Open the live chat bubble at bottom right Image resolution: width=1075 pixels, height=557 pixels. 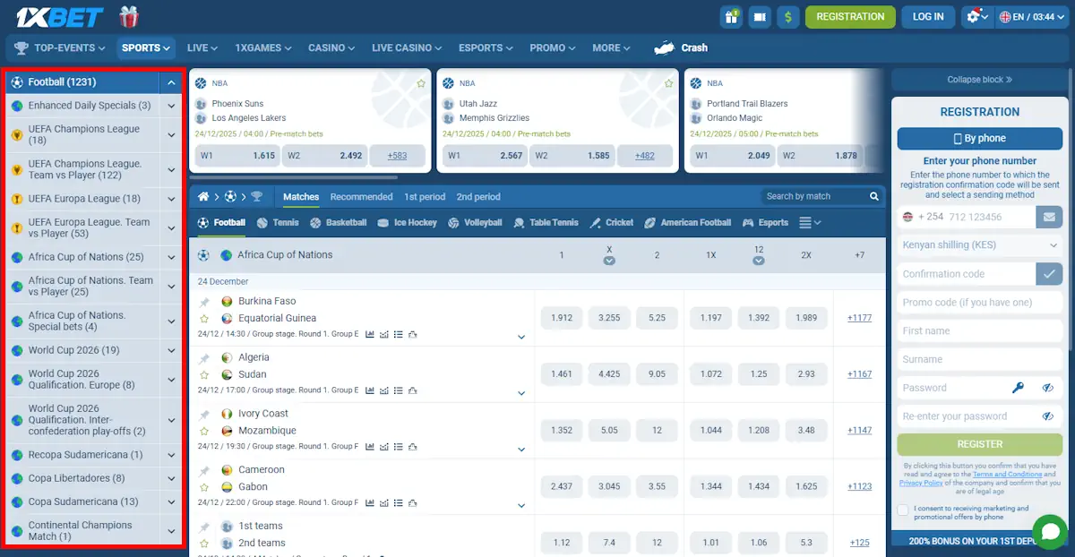1049,531
